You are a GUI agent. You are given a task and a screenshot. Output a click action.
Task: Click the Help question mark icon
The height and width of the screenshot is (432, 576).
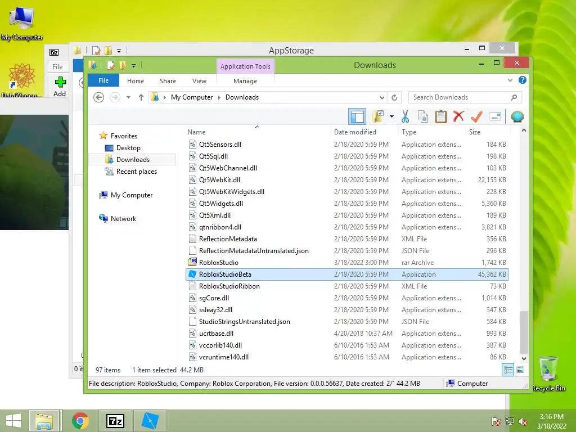523,80
